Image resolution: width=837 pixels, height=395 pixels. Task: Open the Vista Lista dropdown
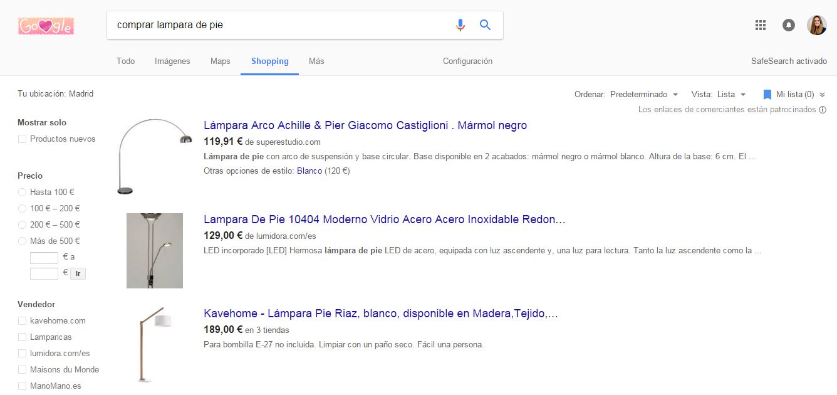click(730, 95)
